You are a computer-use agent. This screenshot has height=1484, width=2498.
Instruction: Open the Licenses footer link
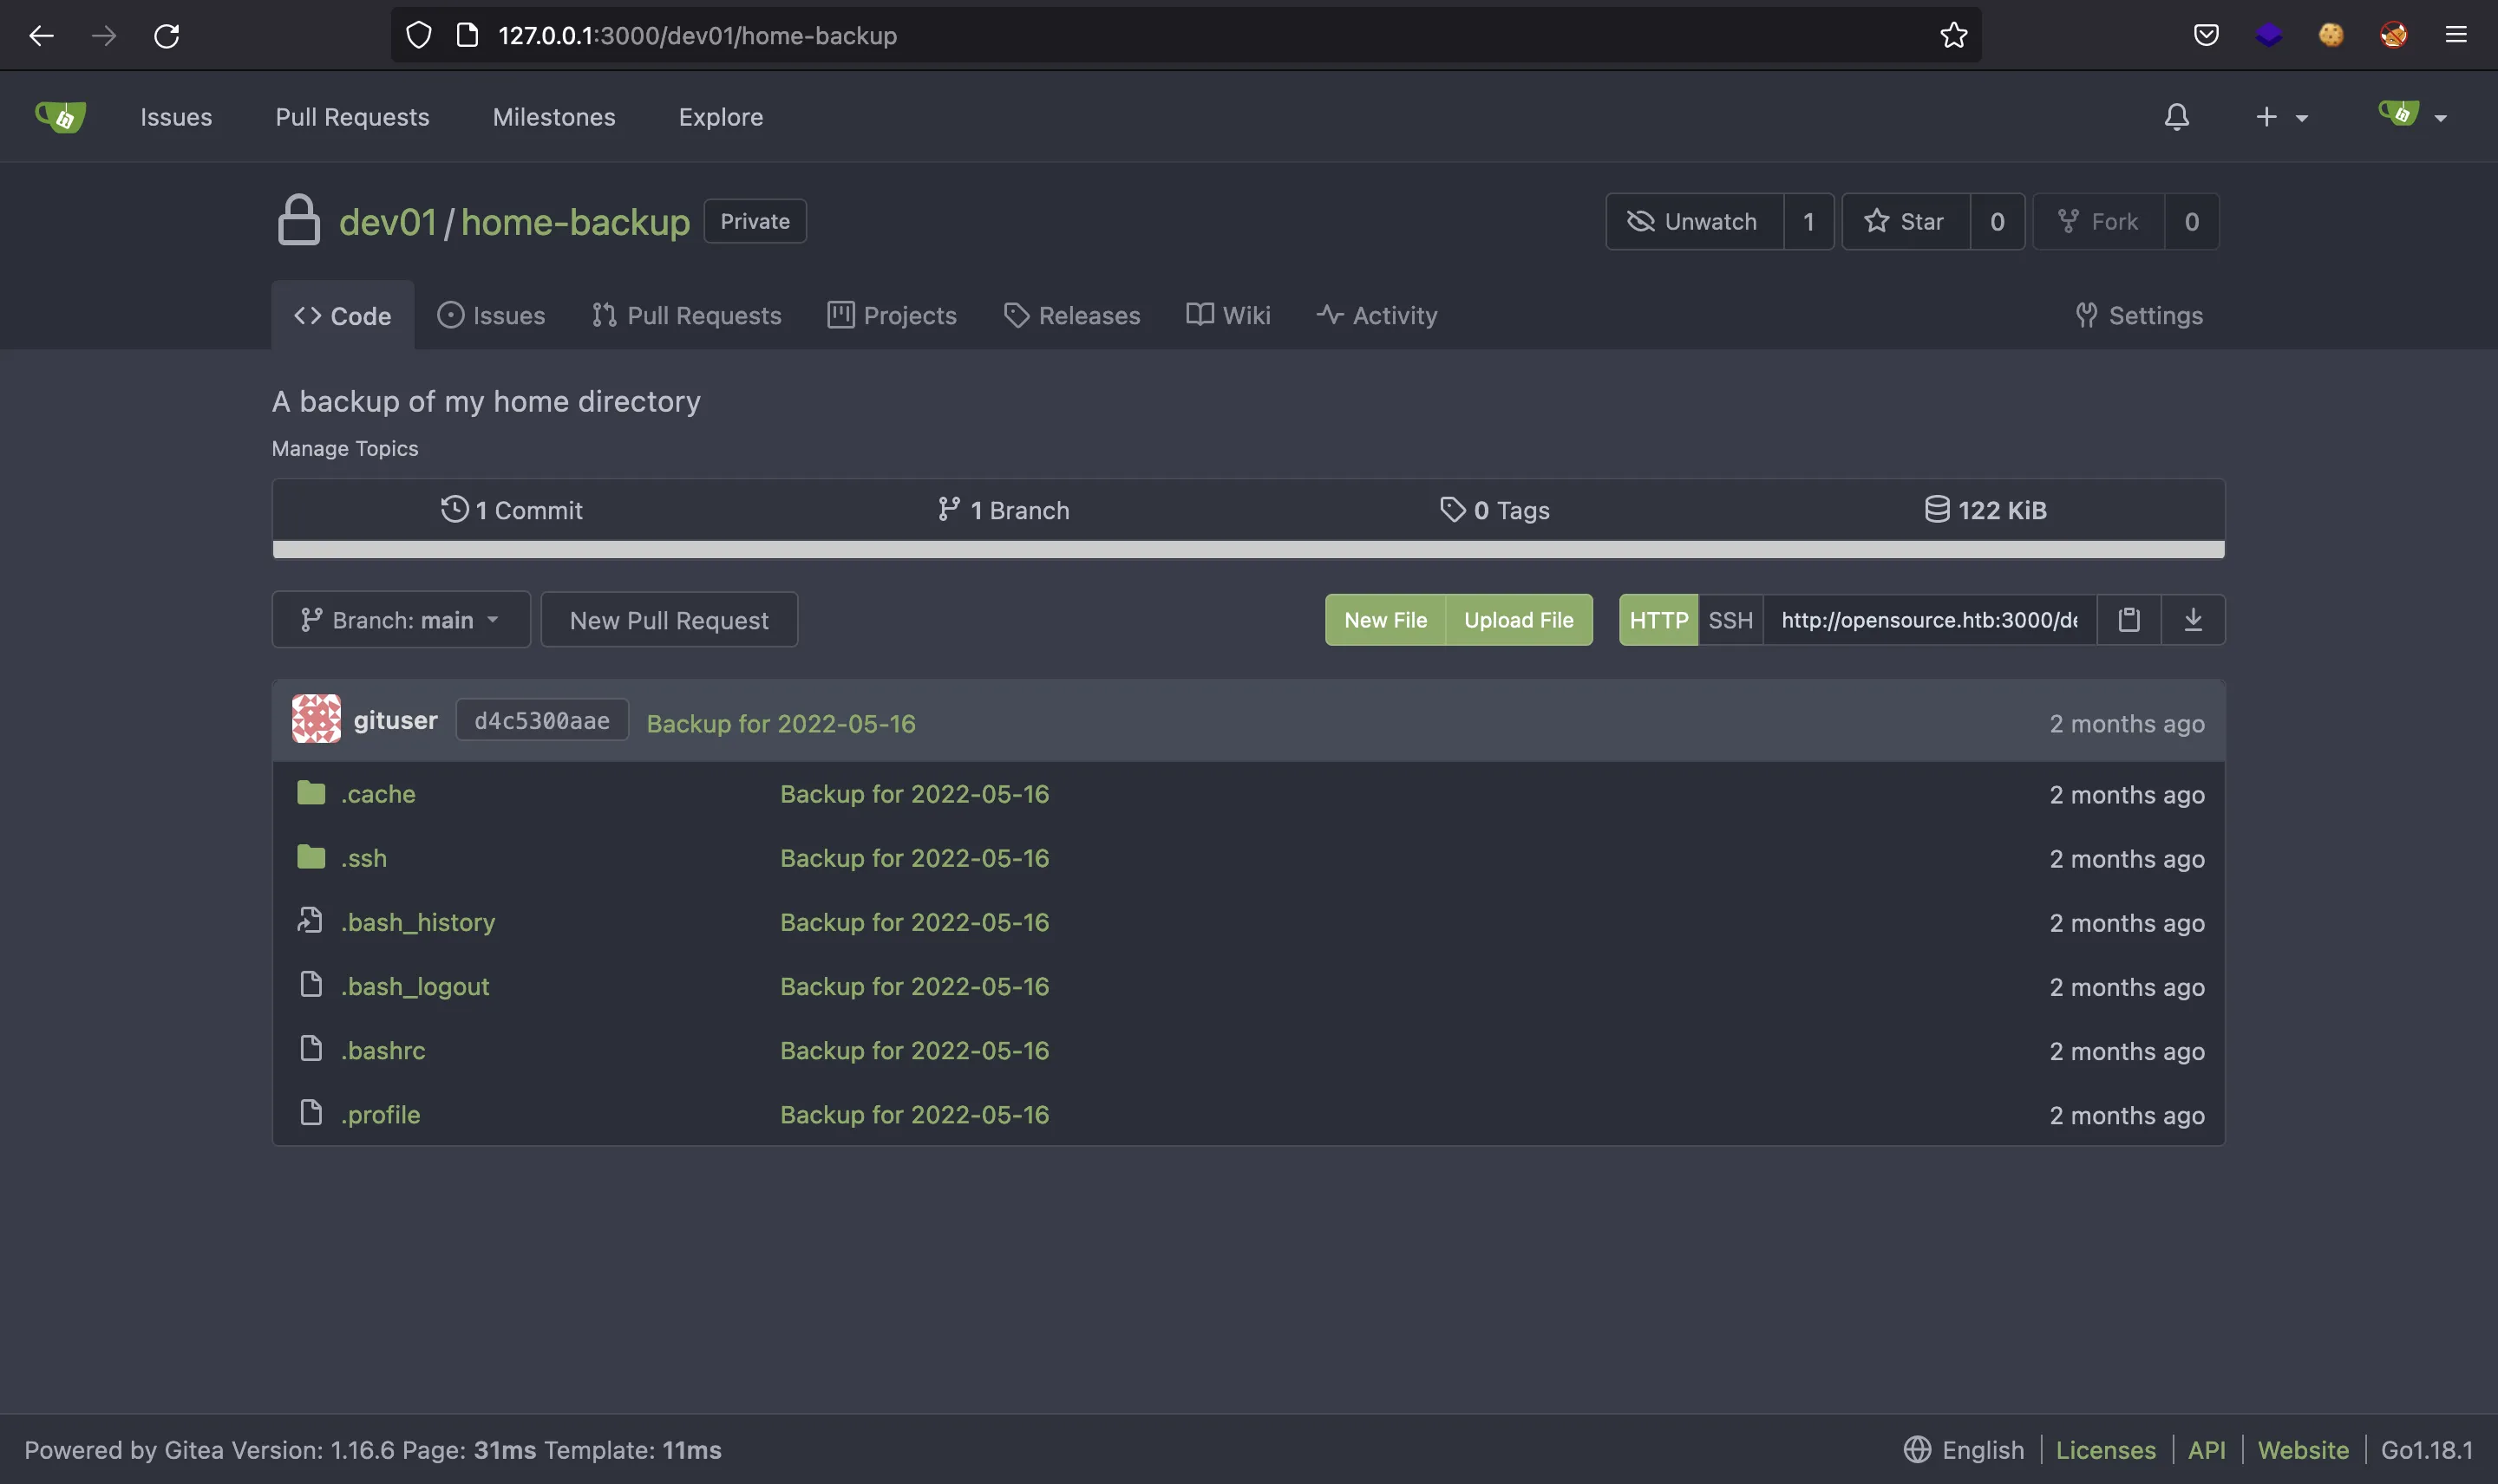tap(2106, 1449)
